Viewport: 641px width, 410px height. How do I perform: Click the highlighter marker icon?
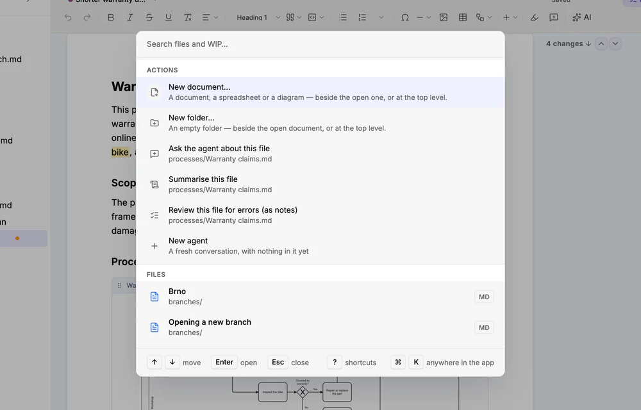535,17
